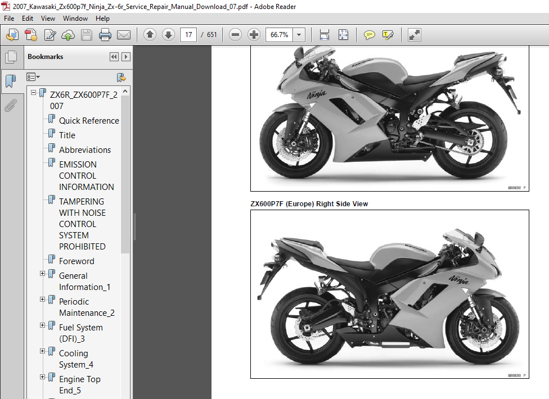Click the Add sticky note comment icon
Image resolution: width=549 pixels, height=399 pixels.
coord(370,35)
